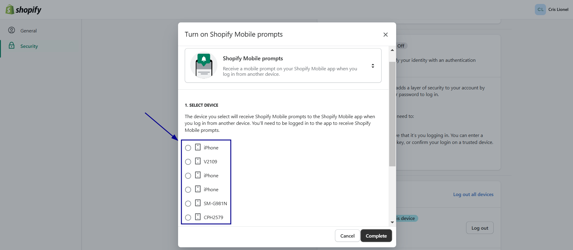The image size is (573, 250).
Task: Select the Shopify Mobile prompts method card
Action: tap(283, 65)
